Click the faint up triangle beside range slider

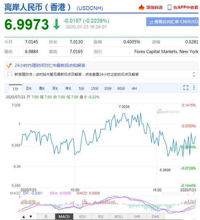coord(188,193)
